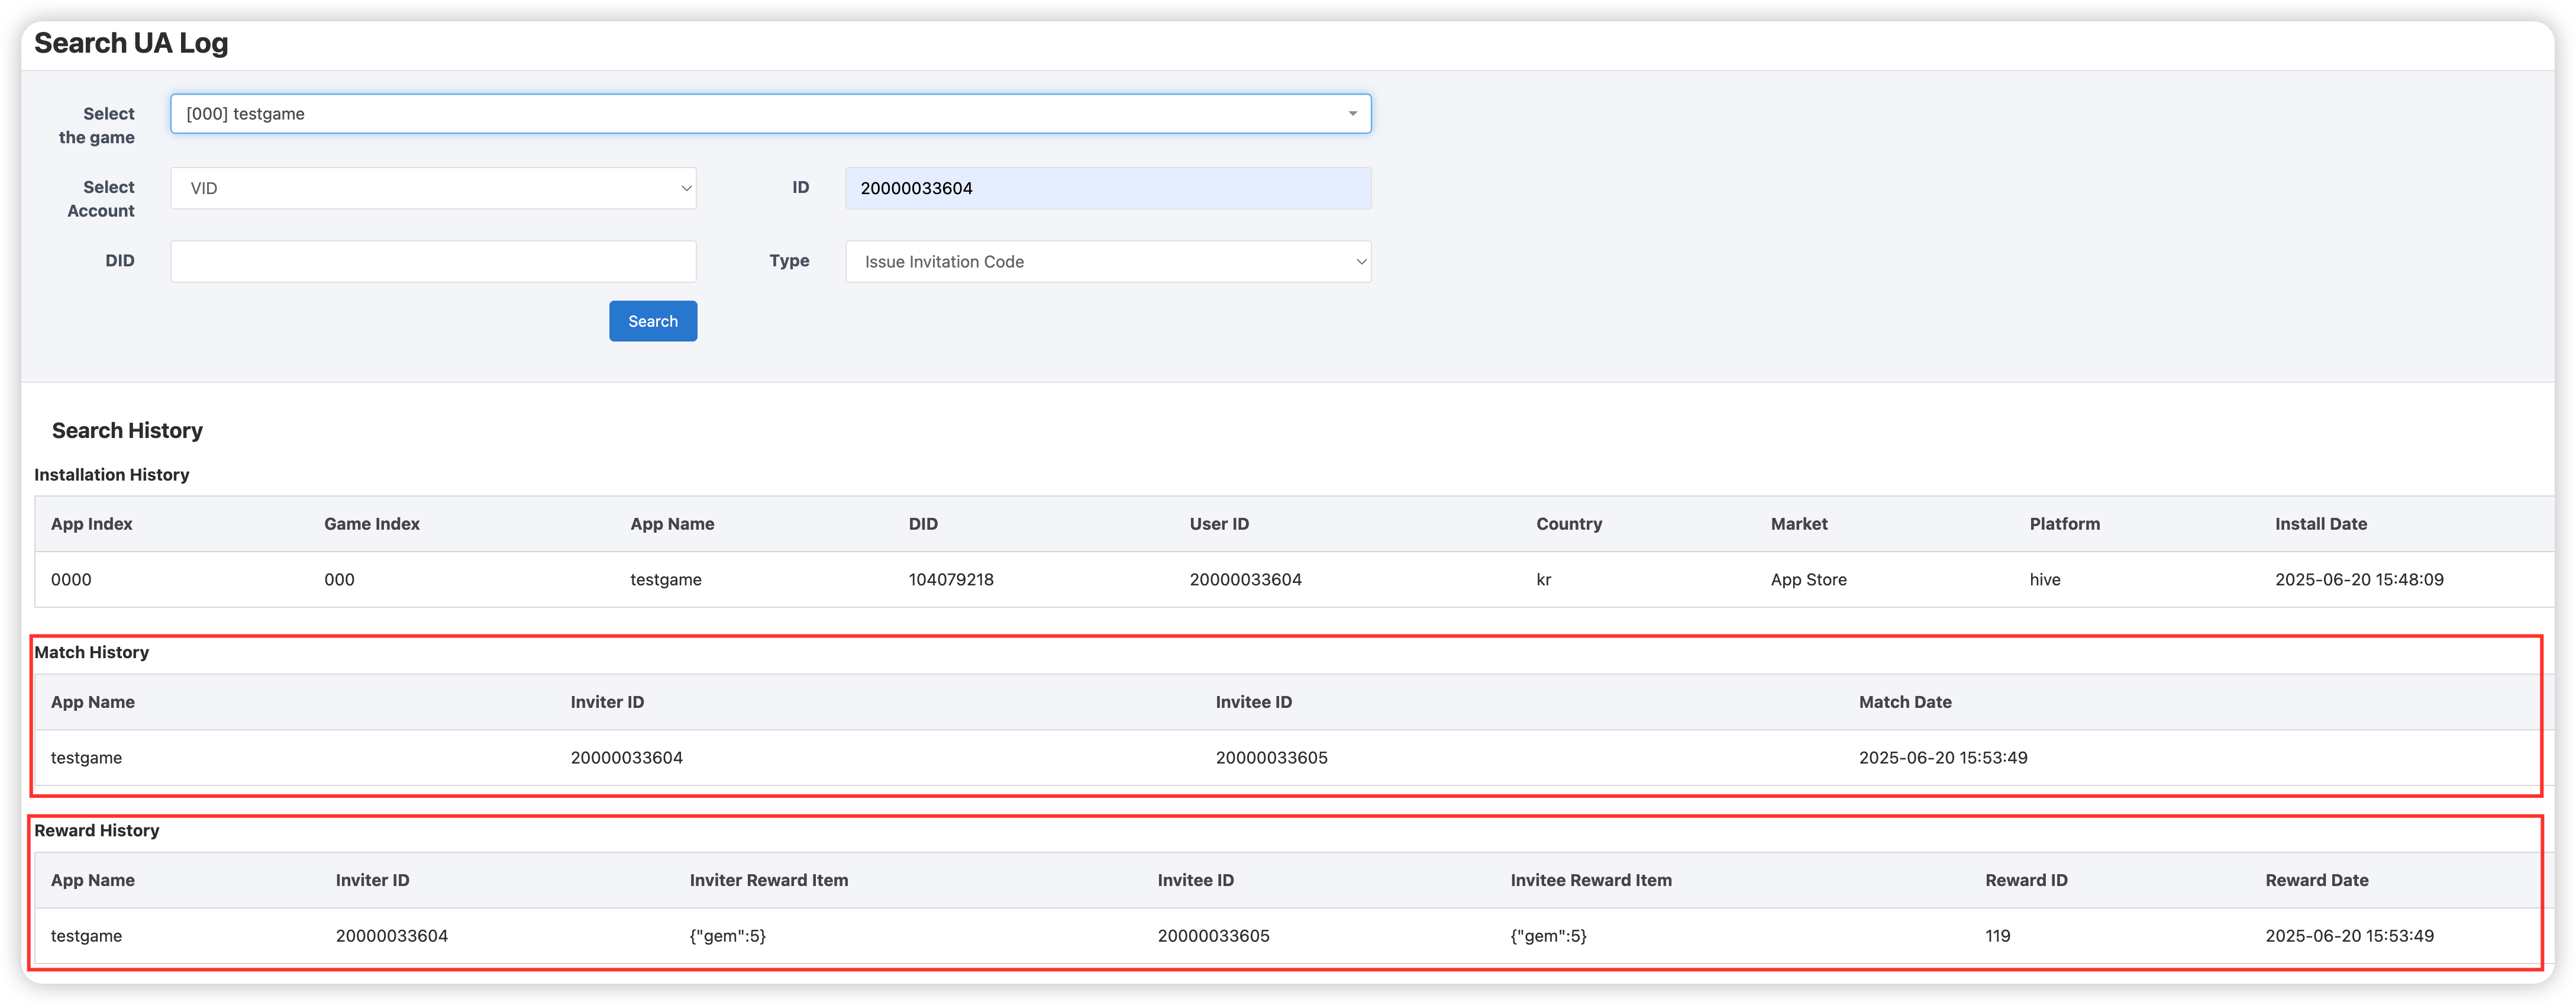Click the DID value 104079218
The width and height of the screenshot is (2576, 1005).
[950, 580]
